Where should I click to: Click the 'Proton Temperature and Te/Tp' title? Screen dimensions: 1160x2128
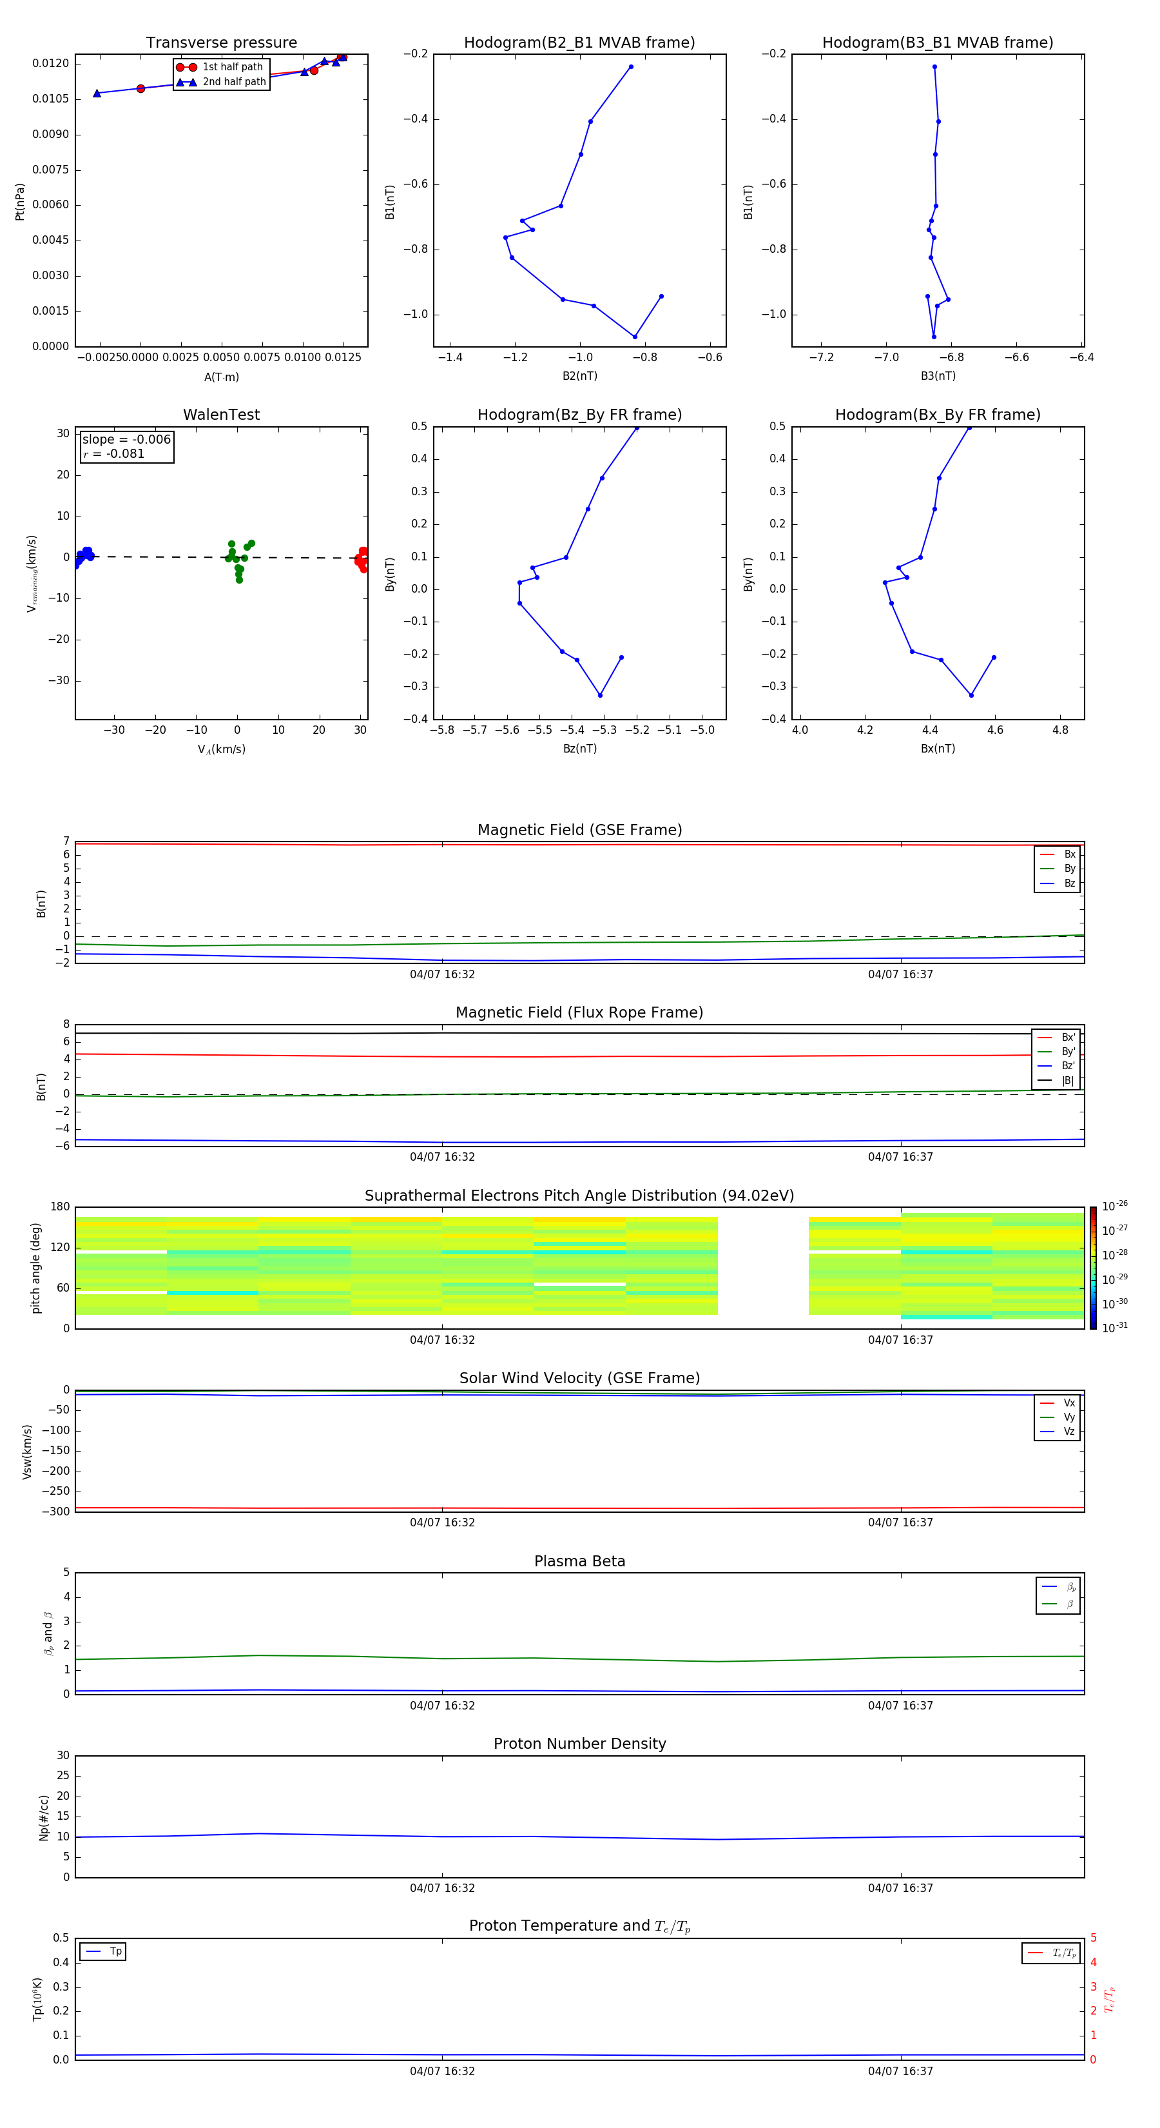[x=579, y=1926]
